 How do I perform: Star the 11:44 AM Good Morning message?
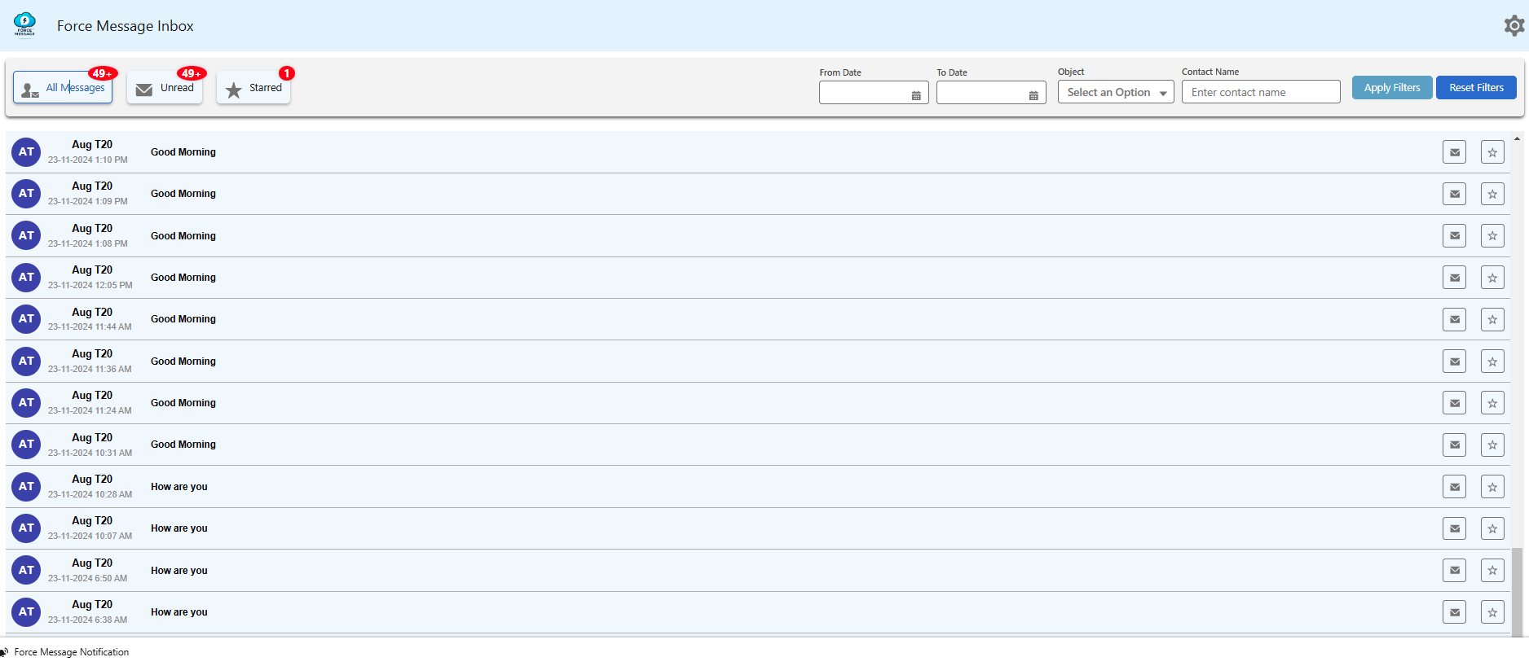(1492, 319)
